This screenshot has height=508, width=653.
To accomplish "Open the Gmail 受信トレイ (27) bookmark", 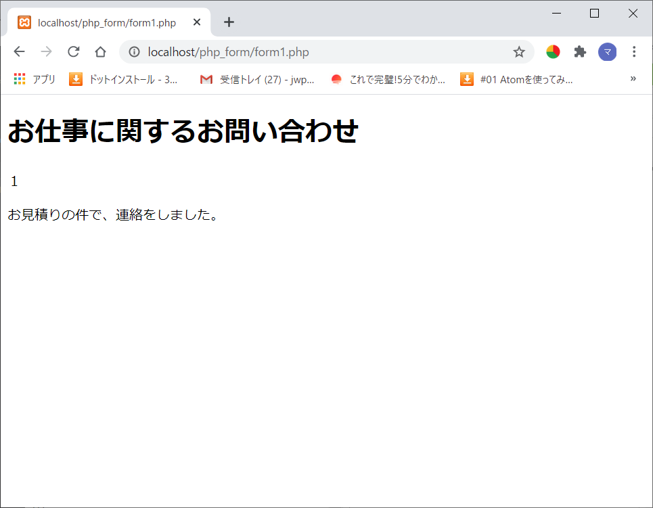I will point(257,79).
